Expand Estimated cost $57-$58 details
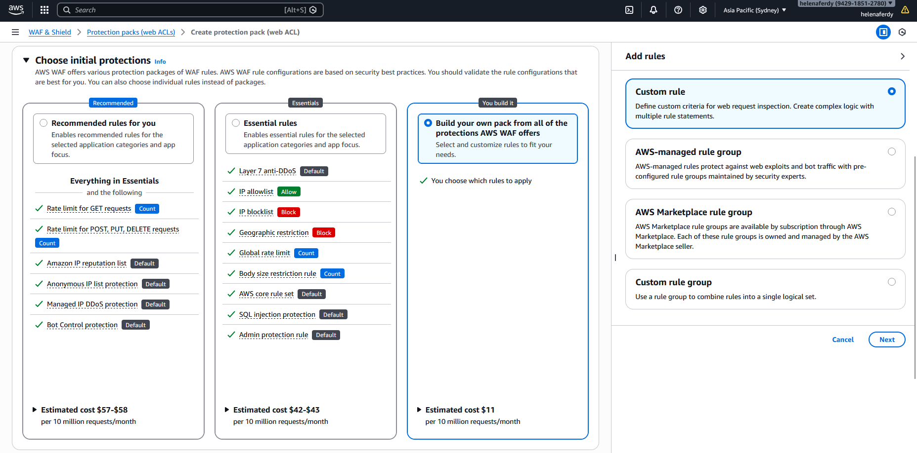 pos(35,410)
